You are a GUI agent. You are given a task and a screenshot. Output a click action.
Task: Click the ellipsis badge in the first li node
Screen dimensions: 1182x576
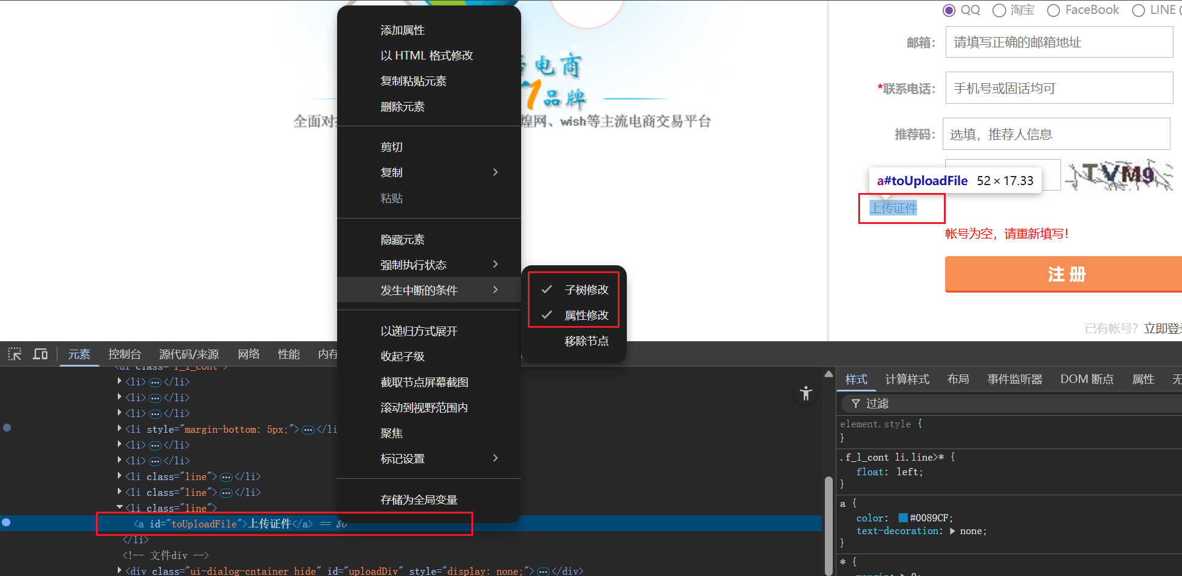click(x=155, y=382)
